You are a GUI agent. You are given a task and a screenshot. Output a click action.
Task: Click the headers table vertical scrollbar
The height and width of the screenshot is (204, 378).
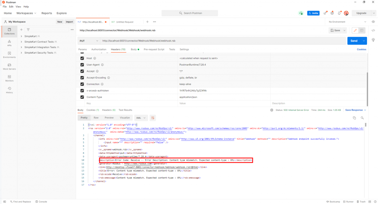point(367,89)
